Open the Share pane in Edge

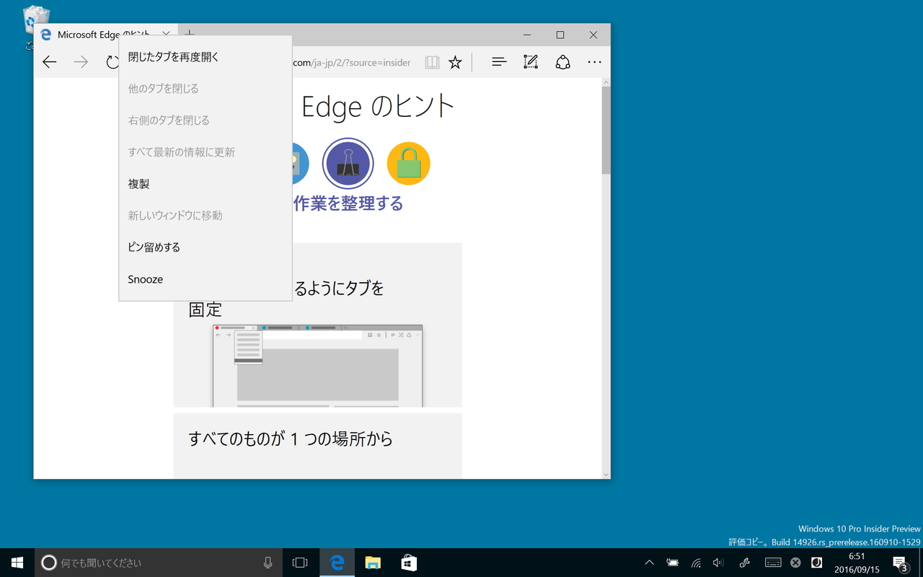(562, 62)
